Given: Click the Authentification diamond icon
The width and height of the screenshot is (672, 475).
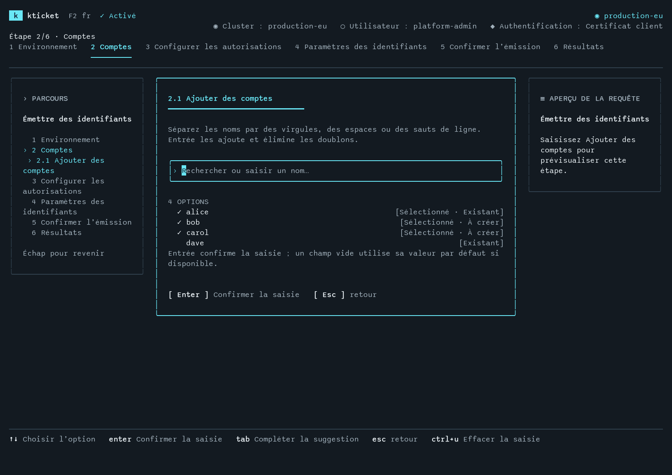Looking at the screenshot, I should point(492,26).
